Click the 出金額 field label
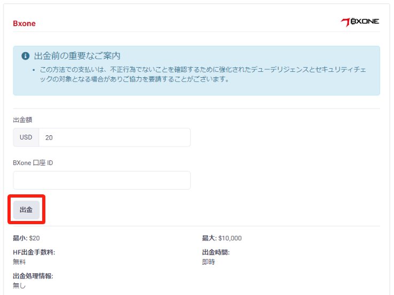The height and width of the screenshot is (295, 394). point(22,120)
